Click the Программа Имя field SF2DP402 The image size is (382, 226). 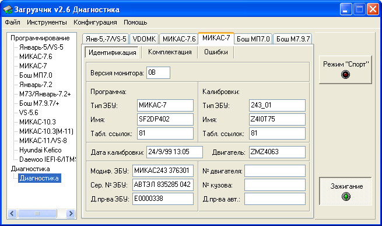pos(165,119)
